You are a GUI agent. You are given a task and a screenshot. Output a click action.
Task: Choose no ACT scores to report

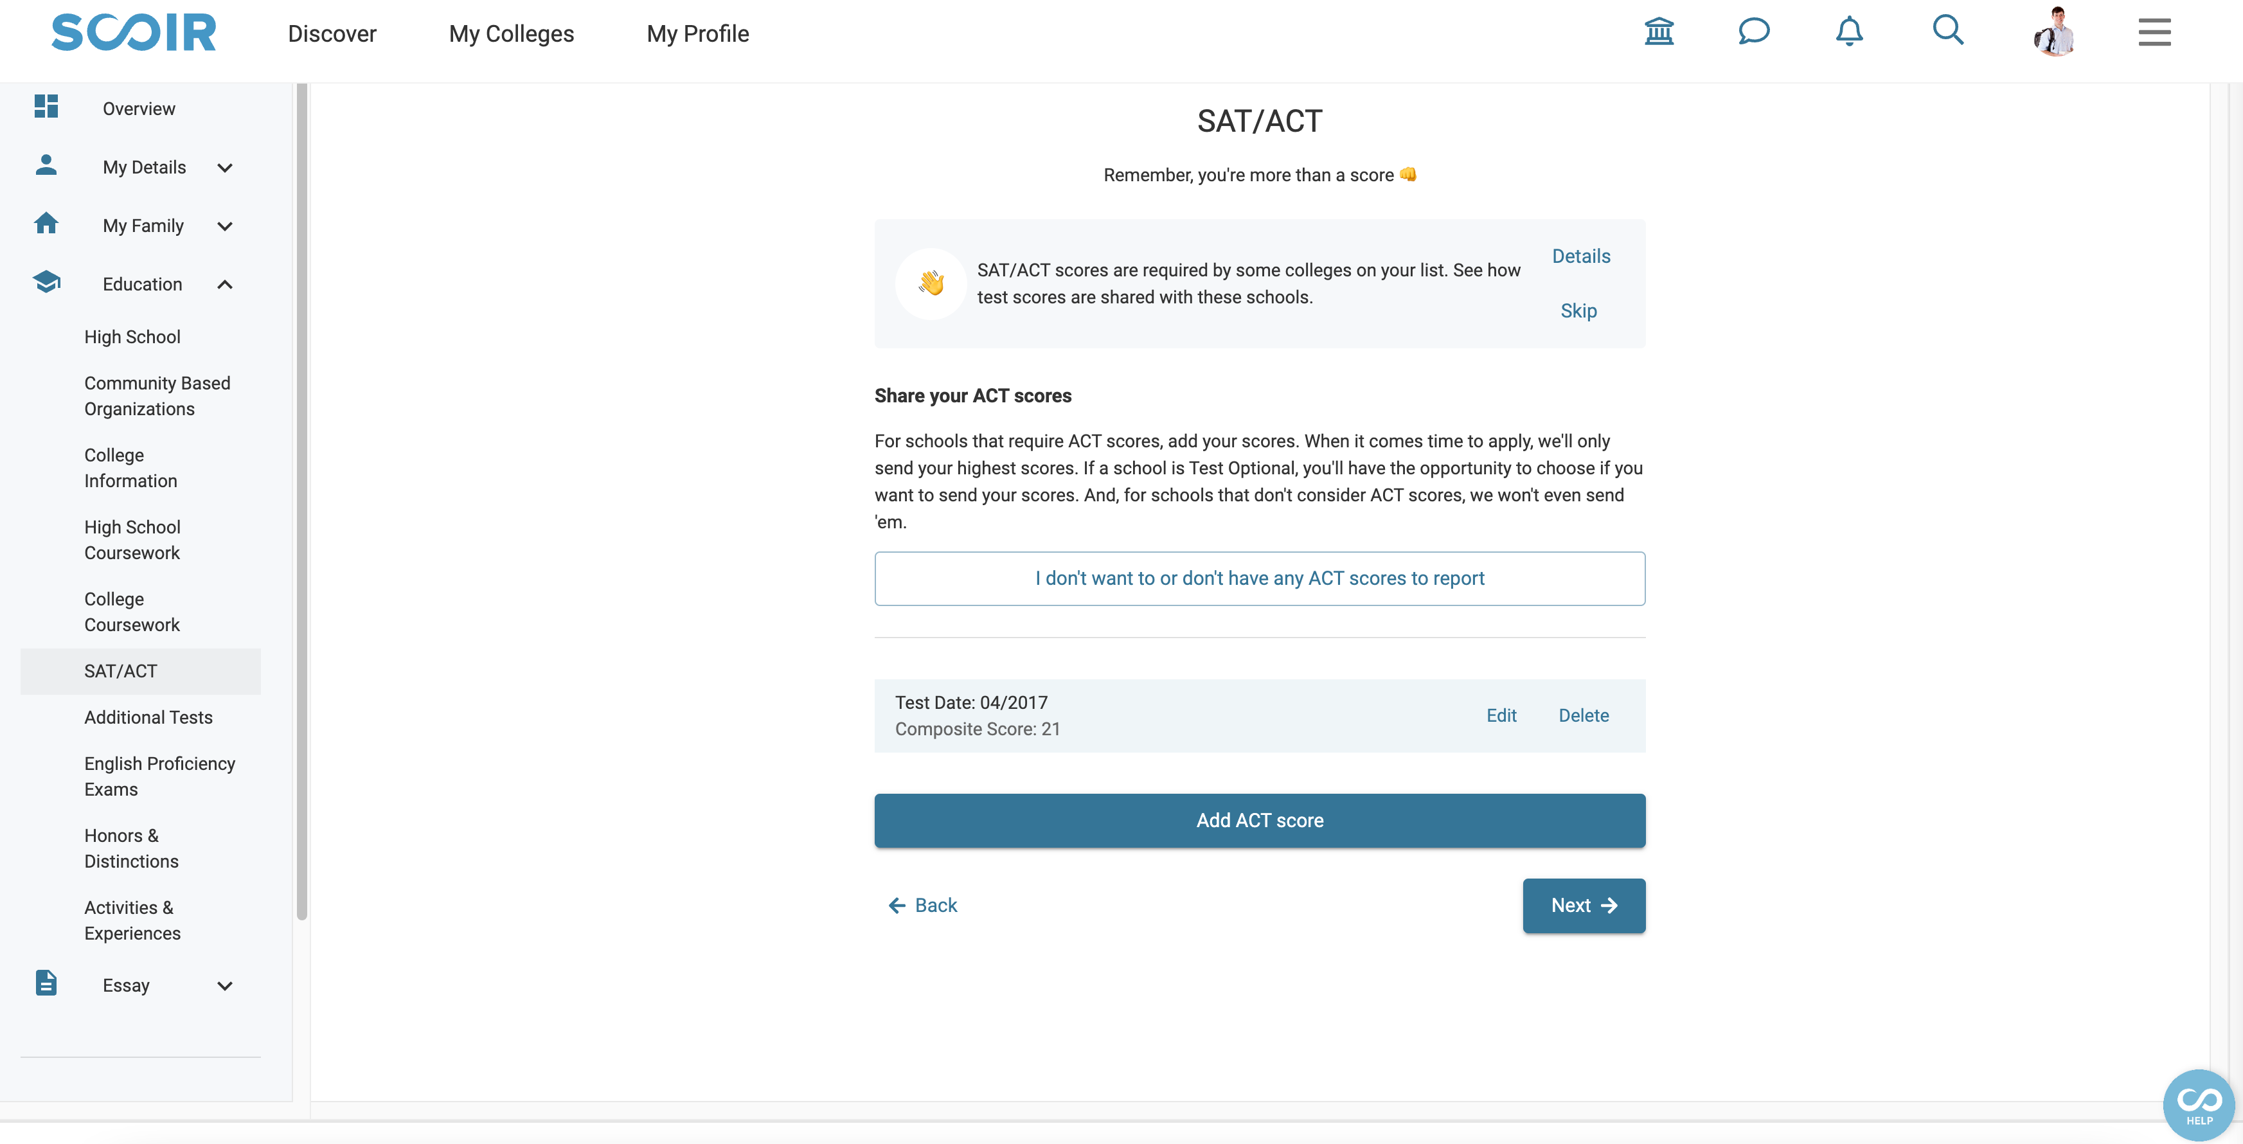point(1259,578)
